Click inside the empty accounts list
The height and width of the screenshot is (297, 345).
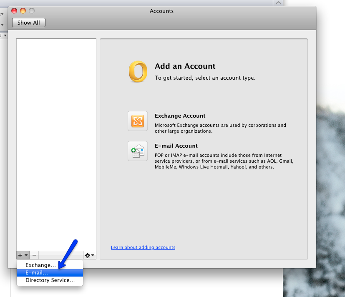(56, 142)
